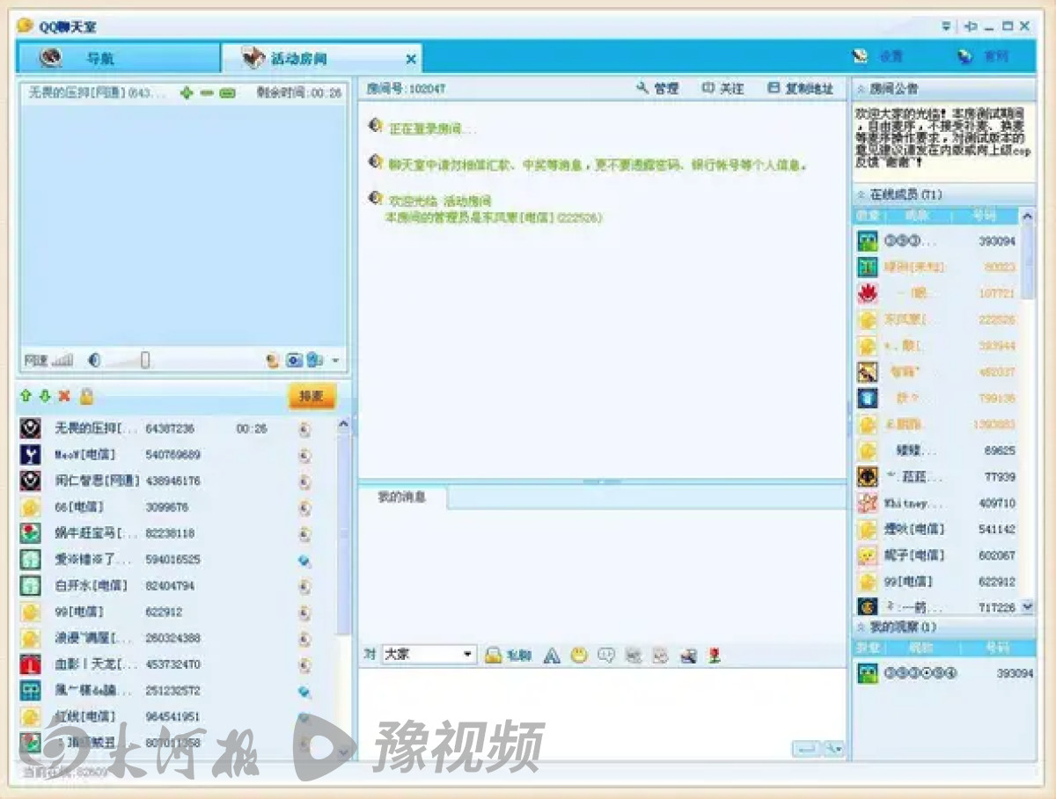Click the pin icon in title bar

pos(970,26)
